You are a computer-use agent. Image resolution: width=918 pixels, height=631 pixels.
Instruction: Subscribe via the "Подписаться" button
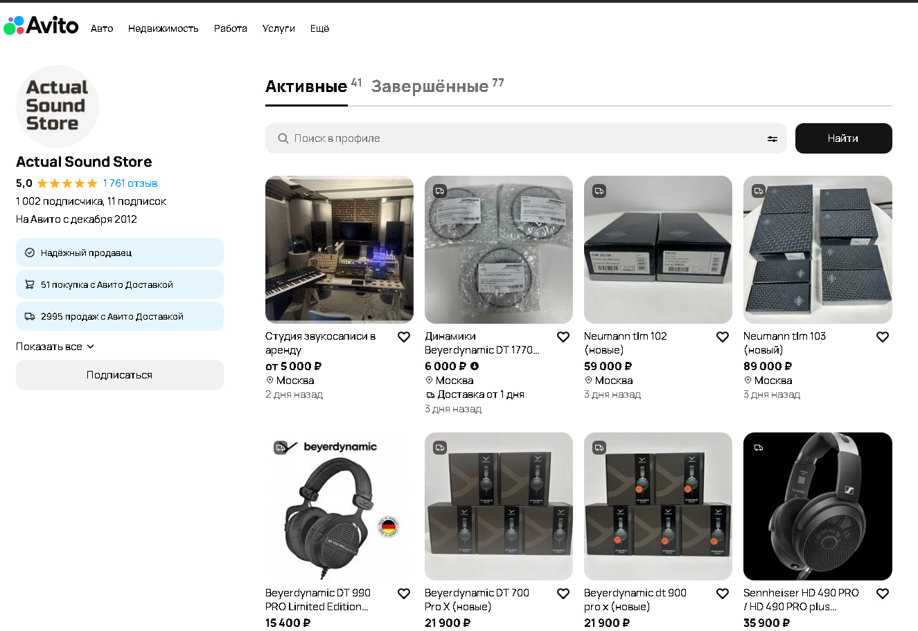pos(119,375)
